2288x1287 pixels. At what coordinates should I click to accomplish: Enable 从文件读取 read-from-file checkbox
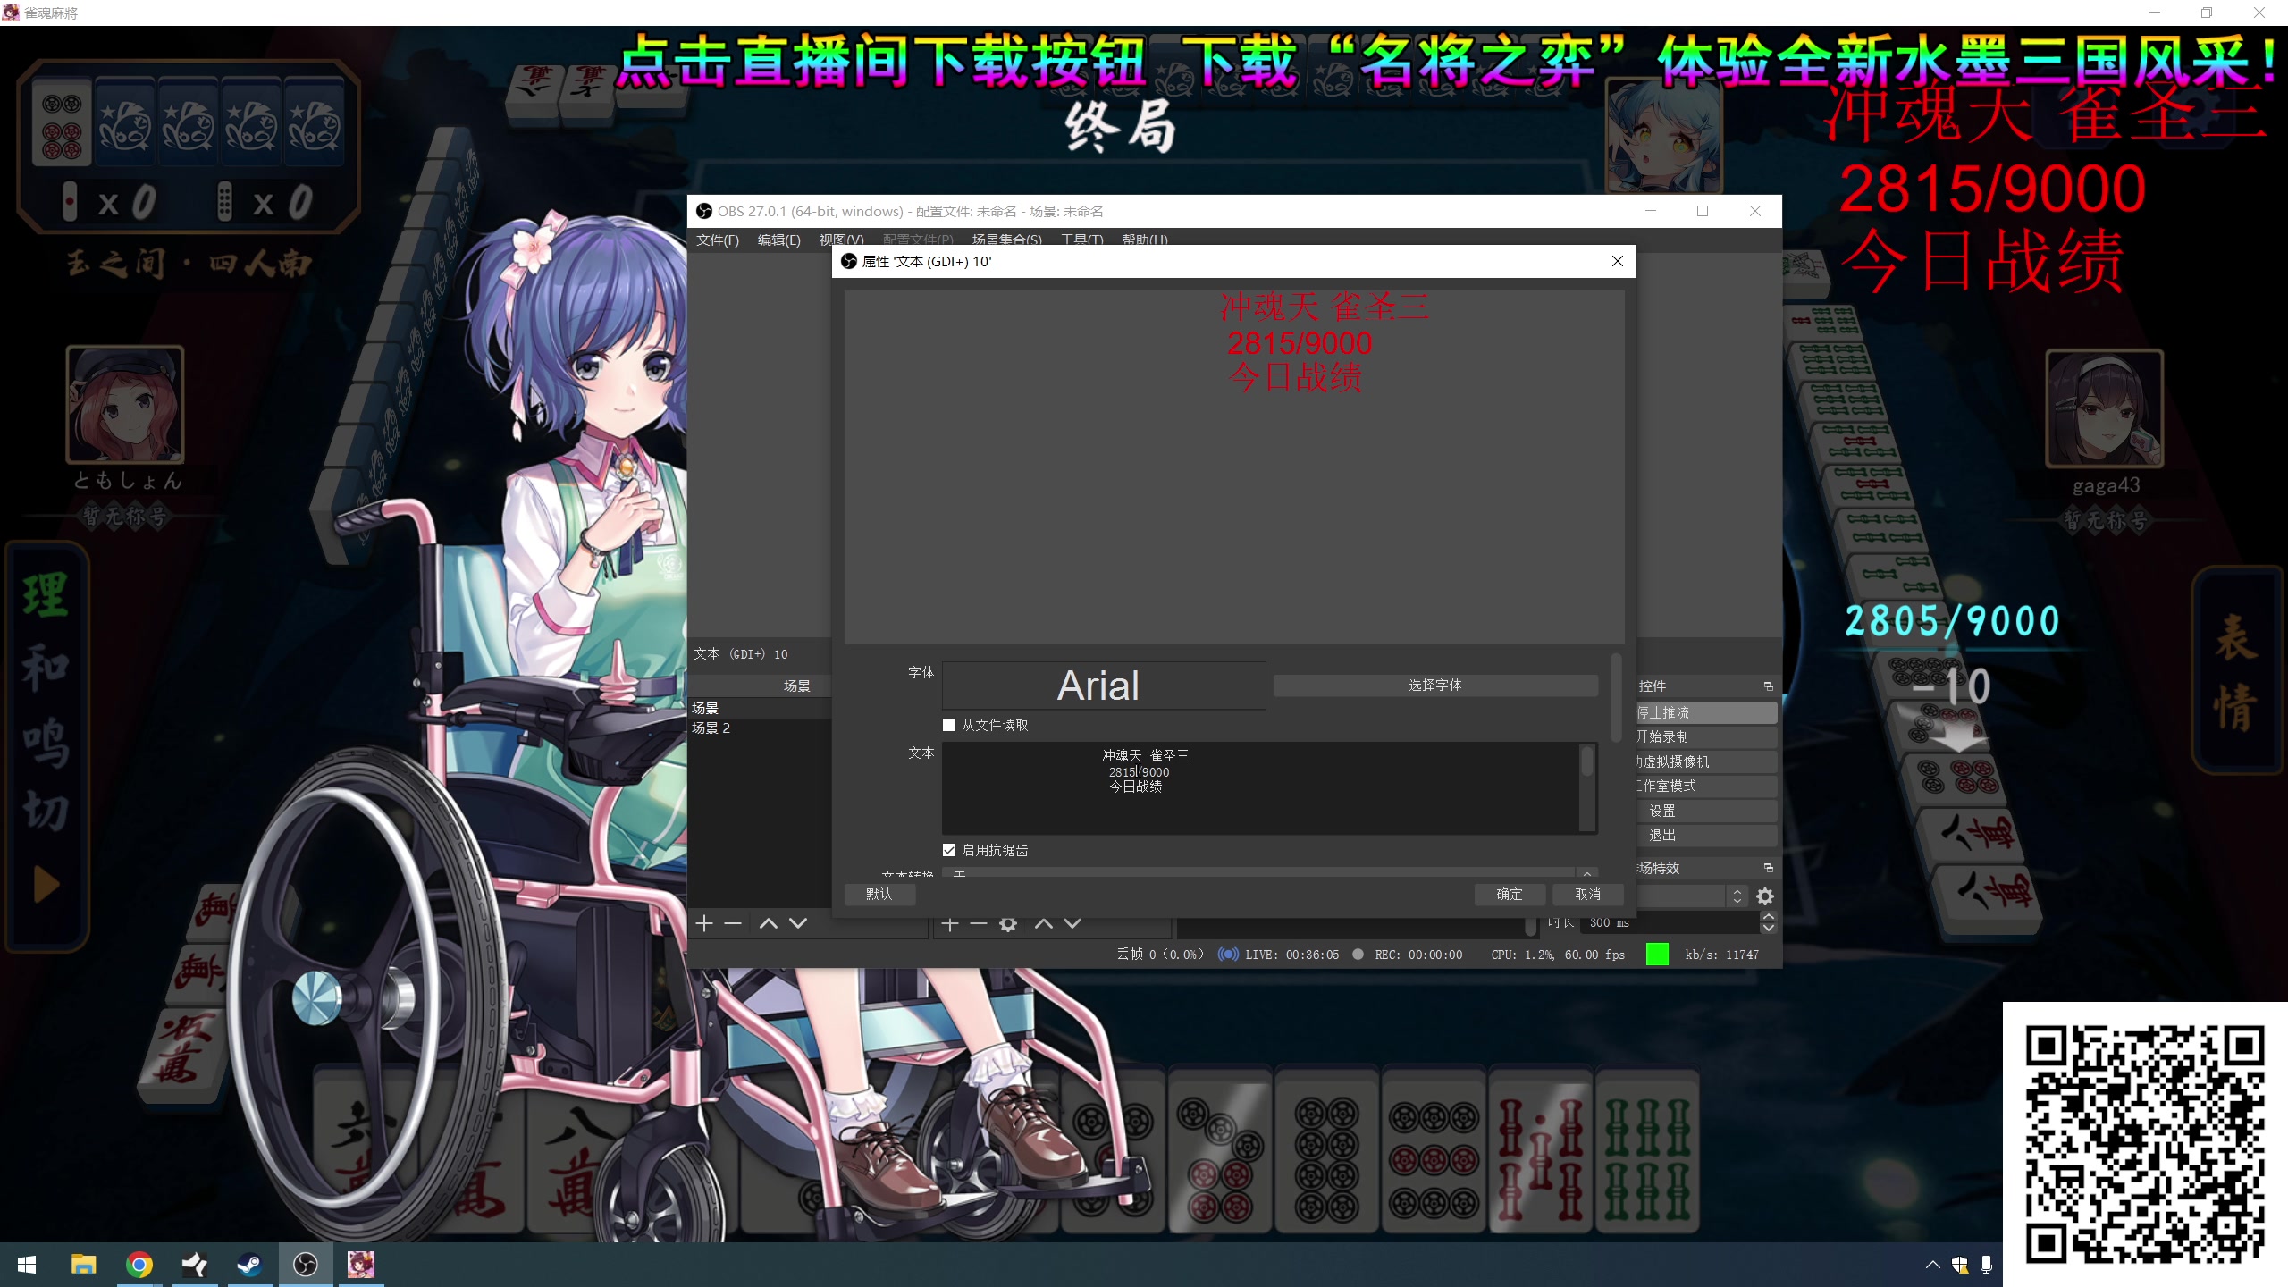pyautogui.click(x=949, y=725)
